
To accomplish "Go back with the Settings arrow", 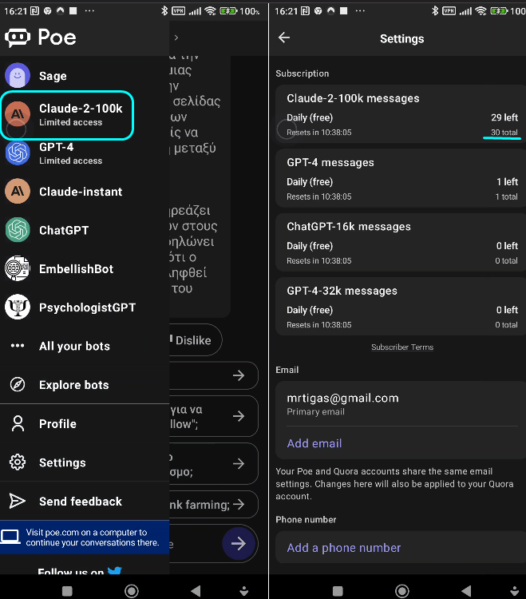I will tap(284, 38).
